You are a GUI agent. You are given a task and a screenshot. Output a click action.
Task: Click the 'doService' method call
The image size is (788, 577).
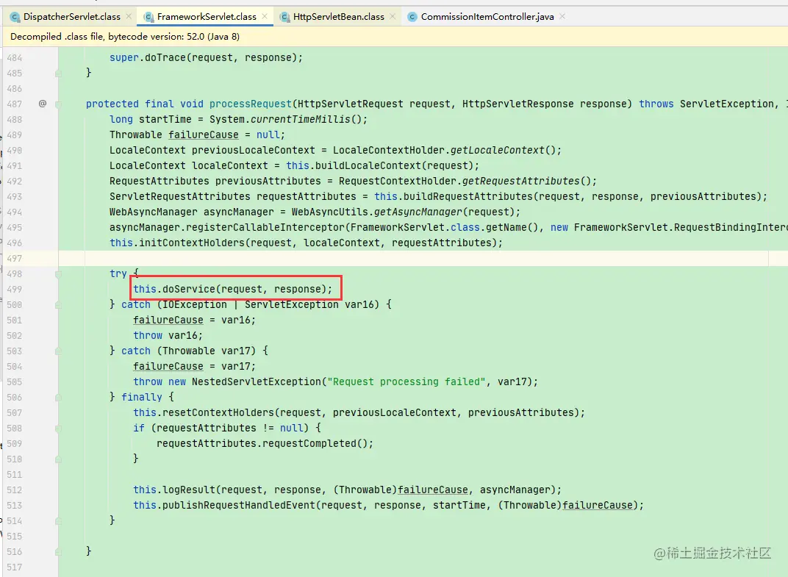188,290
